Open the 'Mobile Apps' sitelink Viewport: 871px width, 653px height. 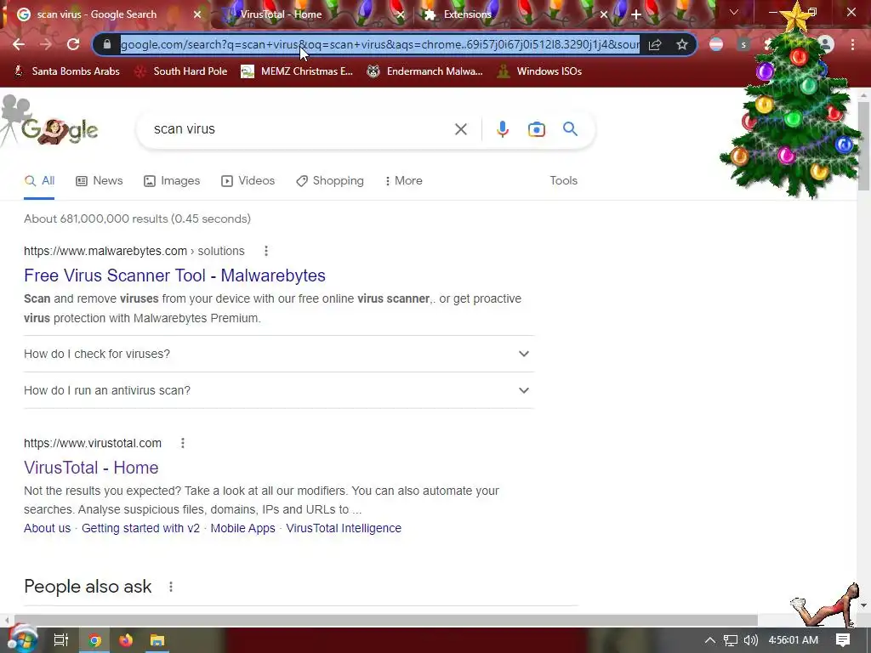coord(242,528)
